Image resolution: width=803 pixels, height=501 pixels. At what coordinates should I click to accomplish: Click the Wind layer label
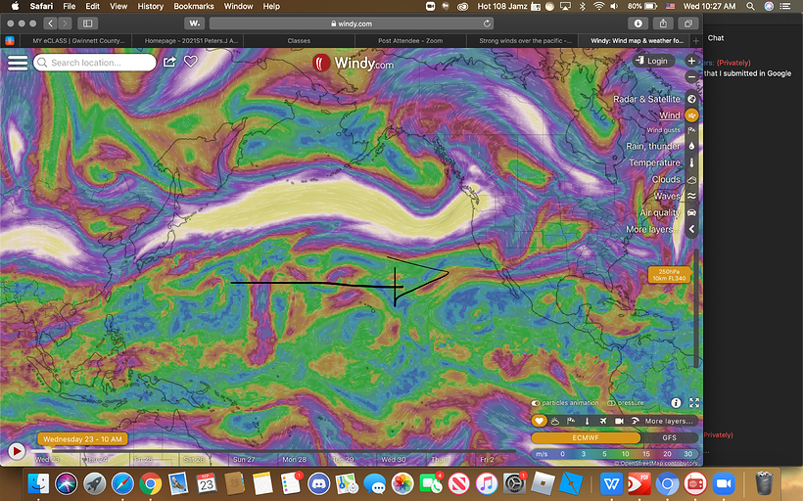coord(670,115)
